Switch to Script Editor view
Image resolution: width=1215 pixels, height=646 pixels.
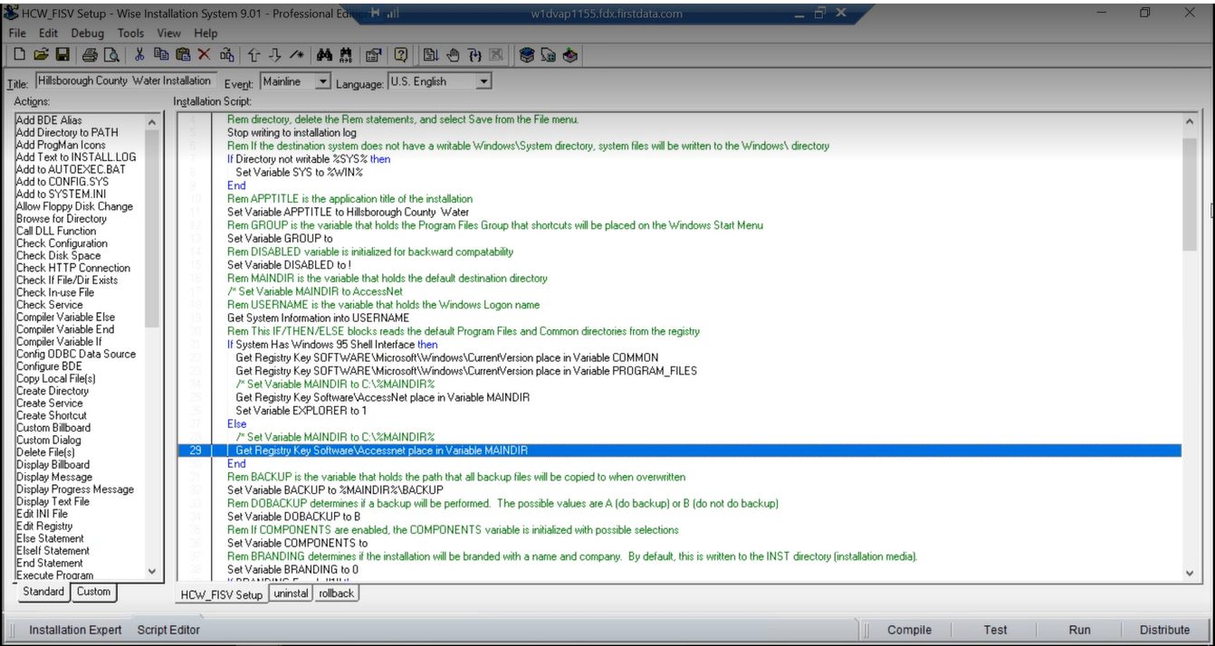[x=168, y=630]
